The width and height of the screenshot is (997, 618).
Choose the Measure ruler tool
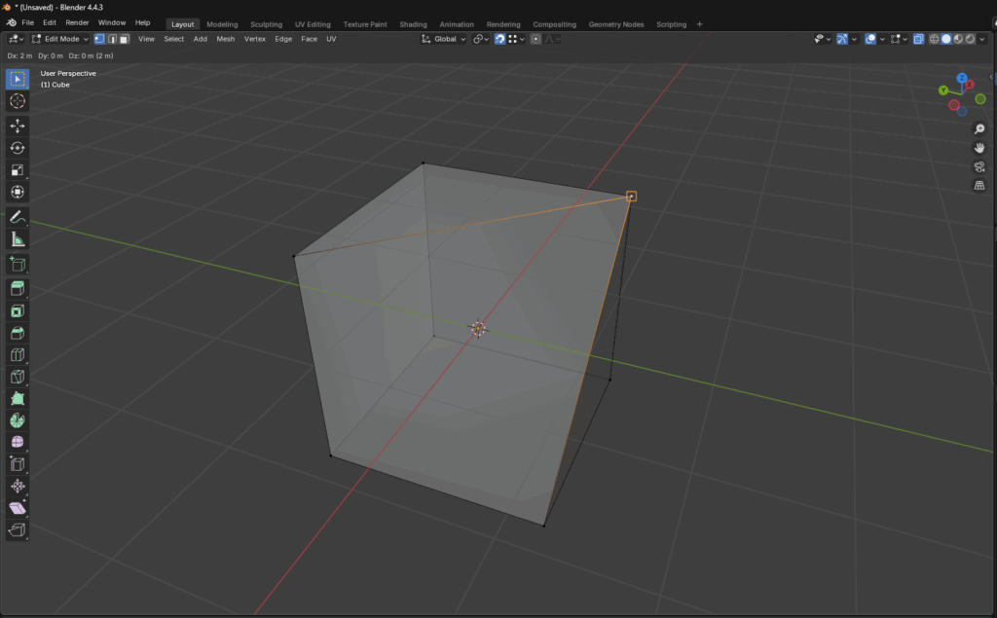click(x=18, y=239)
